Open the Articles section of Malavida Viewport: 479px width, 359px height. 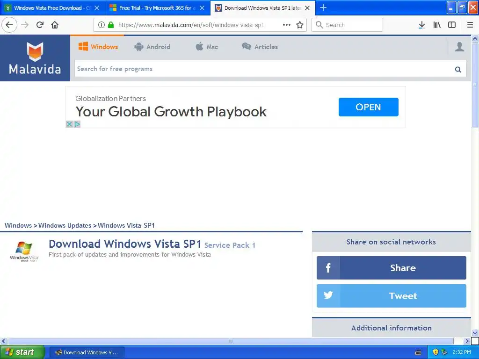(260, 47)
